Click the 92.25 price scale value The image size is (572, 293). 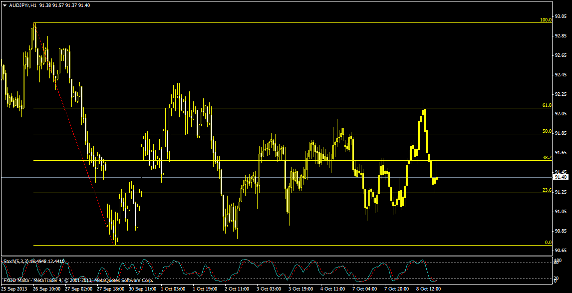point(561,94)
